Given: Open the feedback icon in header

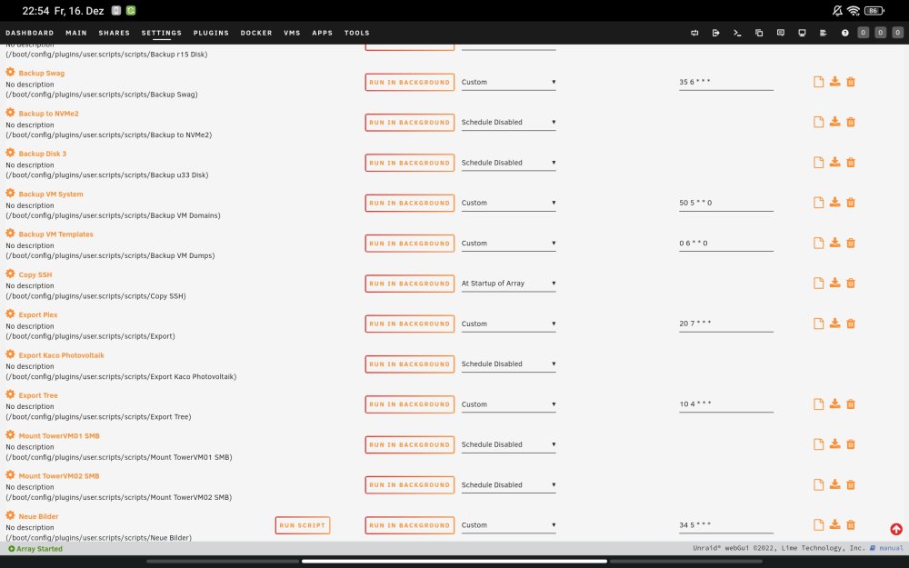Looking at the screenshot, I should (x=781, y=33).
